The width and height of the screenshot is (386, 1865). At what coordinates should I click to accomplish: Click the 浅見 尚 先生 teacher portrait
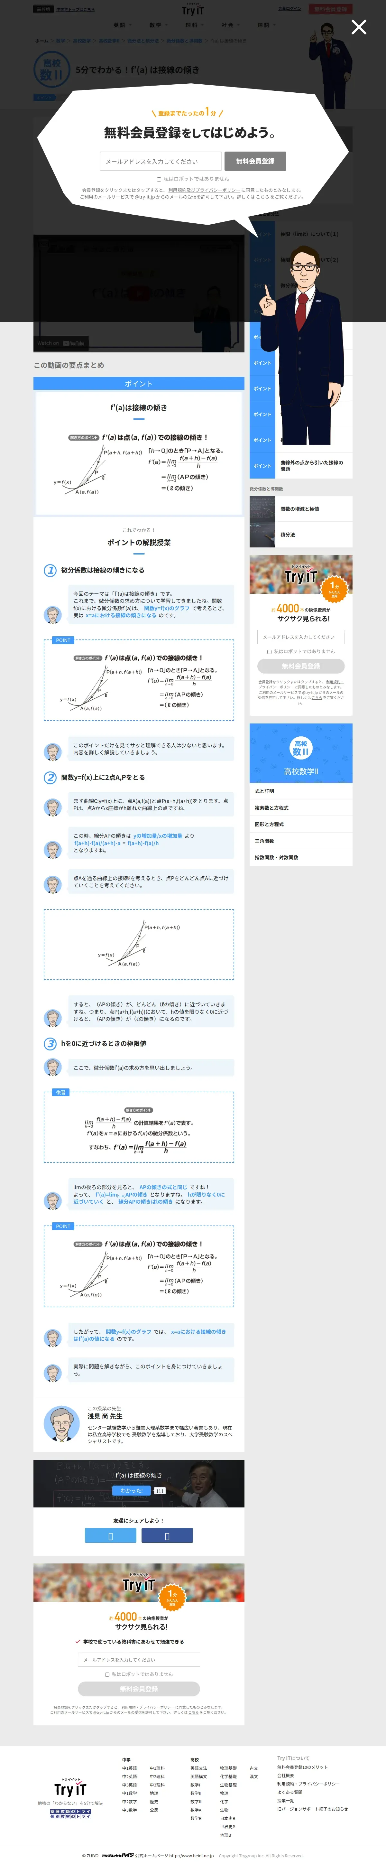tap(61, 1424)
